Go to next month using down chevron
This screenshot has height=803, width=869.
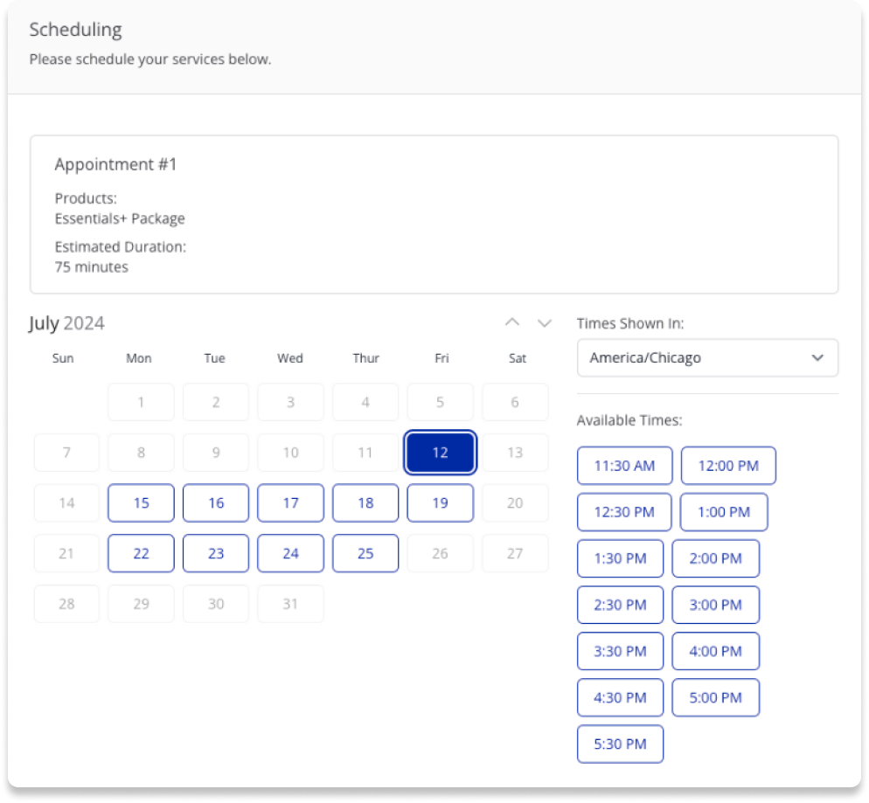545,322
